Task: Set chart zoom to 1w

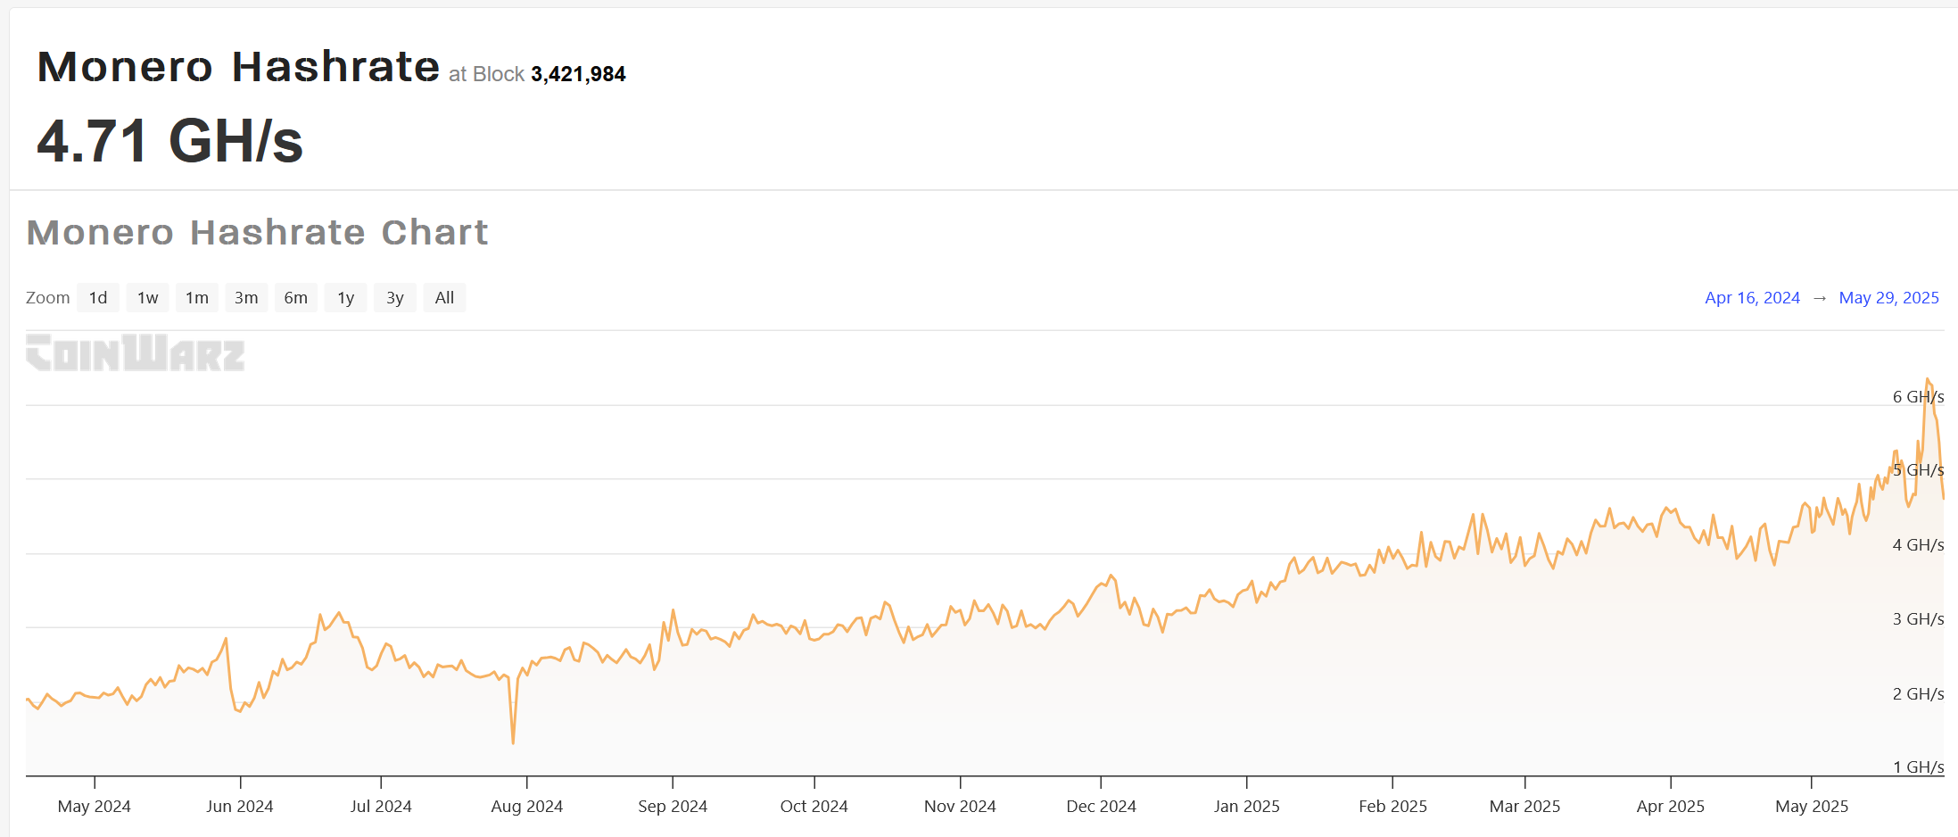Action: pos(148,298)
